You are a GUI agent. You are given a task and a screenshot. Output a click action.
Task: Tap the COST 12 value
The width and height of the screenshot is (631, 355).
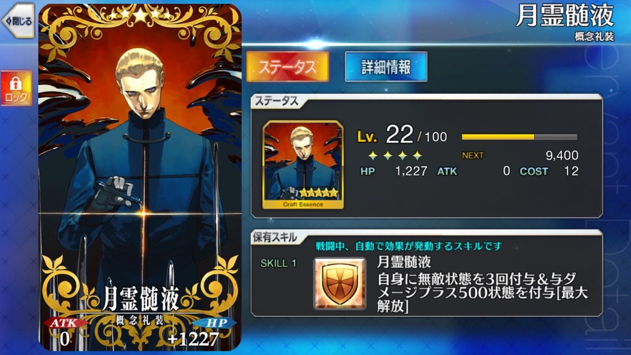(549, 171)
